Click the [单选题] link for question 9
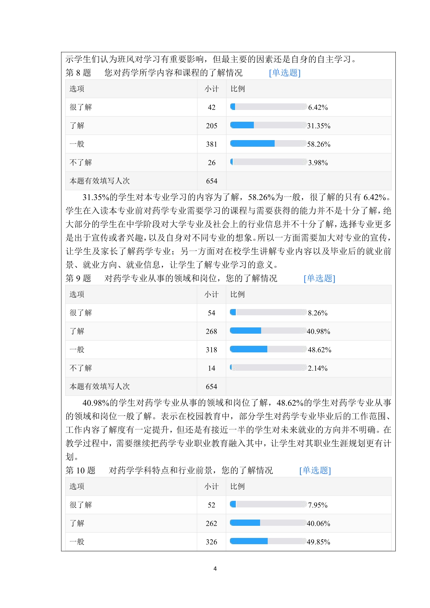Viewport: 430px width, 608px height. click(x=319, y=278)
